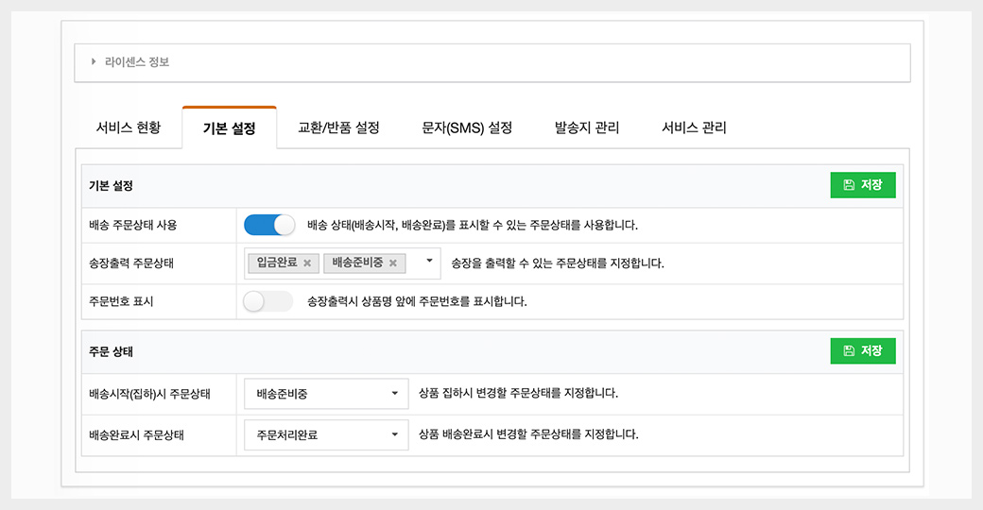This screenshot has height=510, width=983.
Task: Click the floppy disk icon in 기본 설정 저장 button
Action: click(x=849, y=185)
